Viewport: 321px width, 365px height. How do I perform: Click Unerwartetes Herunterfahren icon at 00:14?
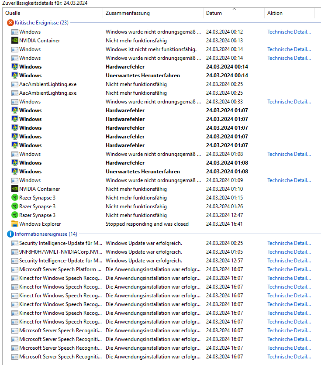click(15, 76)
